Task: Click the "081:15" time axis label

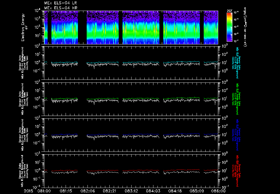Action: coord(66,191)
